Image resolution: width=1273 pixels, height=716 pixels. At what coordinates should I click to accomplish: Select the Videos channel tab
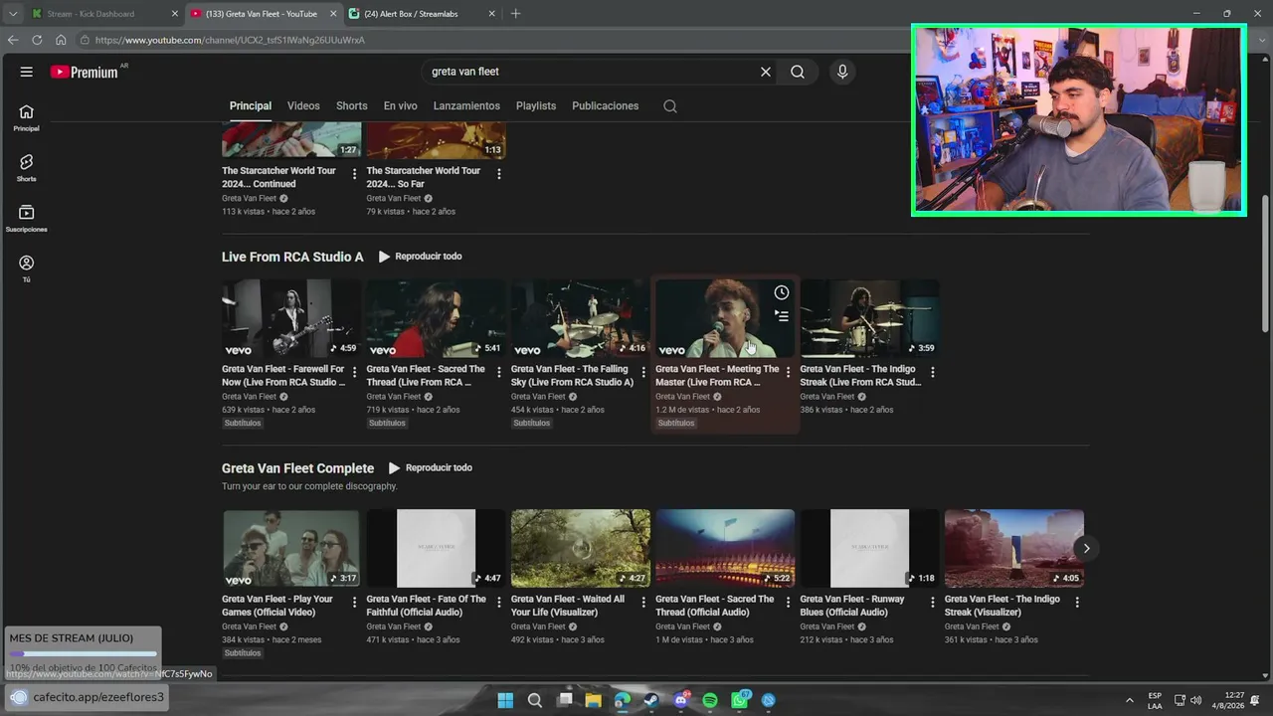(x=303, y=106)
